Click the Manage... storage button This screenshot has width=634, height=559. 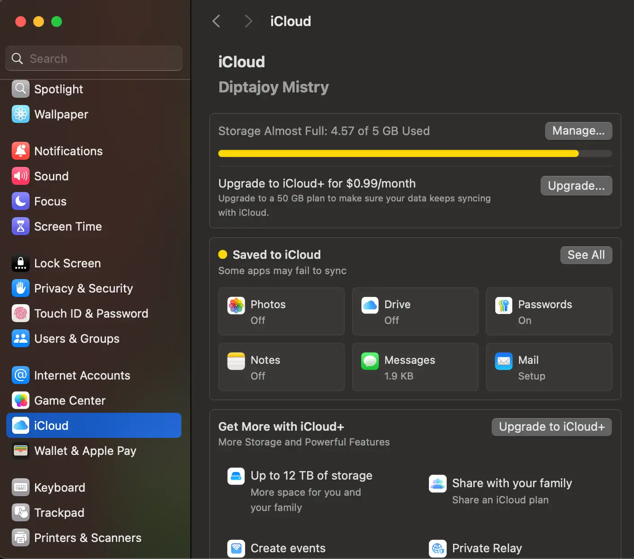tap(578, 131)
